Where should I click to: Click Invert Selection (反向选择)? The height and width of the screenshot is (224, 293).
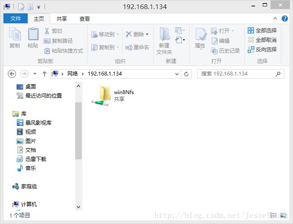[262, 50]
